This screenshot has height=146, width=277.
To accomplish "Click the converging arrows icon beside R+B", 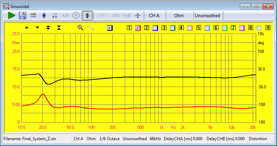I will [137, 16].
